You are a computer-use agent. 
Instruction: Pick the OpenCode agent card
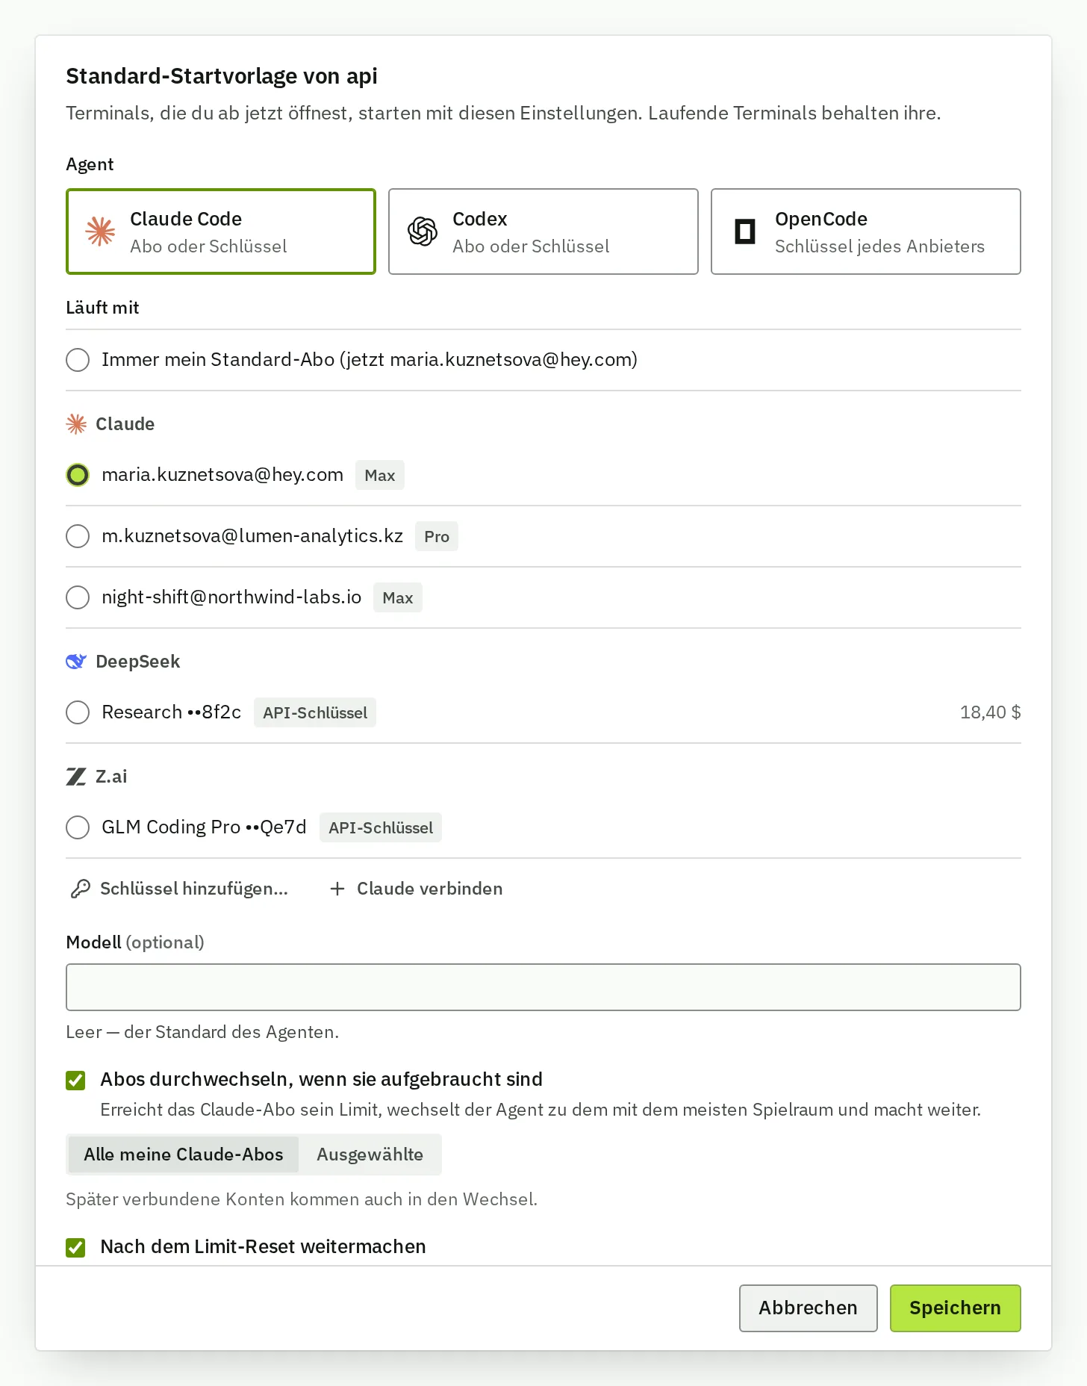click(866, 231)
